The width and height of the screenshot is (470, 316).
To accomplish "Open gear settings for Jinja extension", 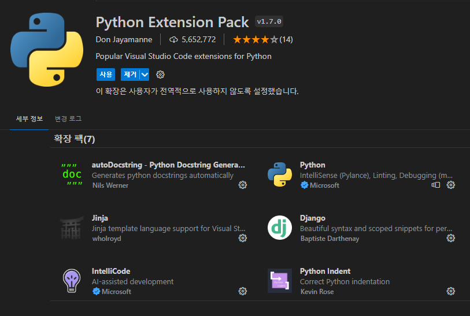I will tap(242, 238).
